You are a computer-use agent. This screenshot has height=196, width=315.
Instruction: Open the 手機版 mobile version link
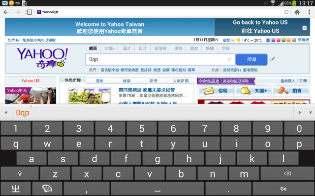point(303,40)
